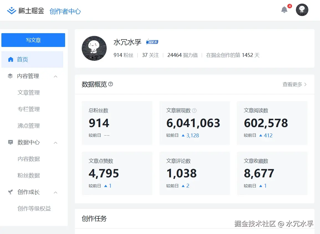Collapse the 创作成长 section chevron
The width and height of the screenshot is (320, 234).
[55, 193]
